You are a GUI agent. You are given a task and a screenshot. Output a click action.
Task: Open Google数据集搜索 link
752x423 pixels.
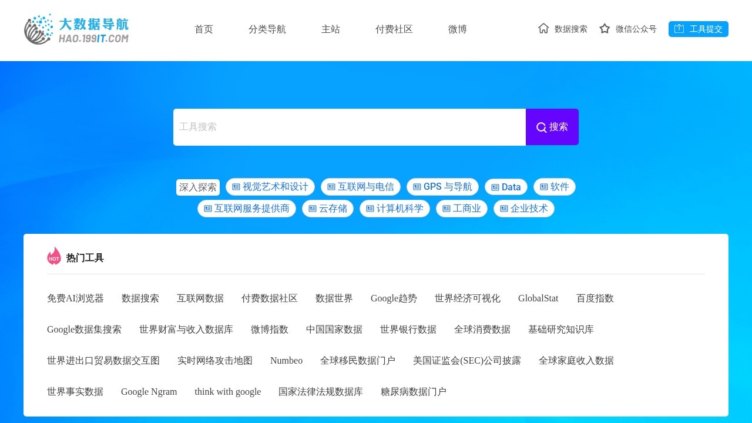point(84,330)
